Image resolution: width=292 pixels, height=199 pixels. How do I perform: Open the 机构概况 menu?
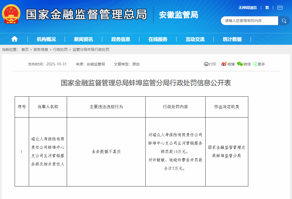[x=46, y=39]
